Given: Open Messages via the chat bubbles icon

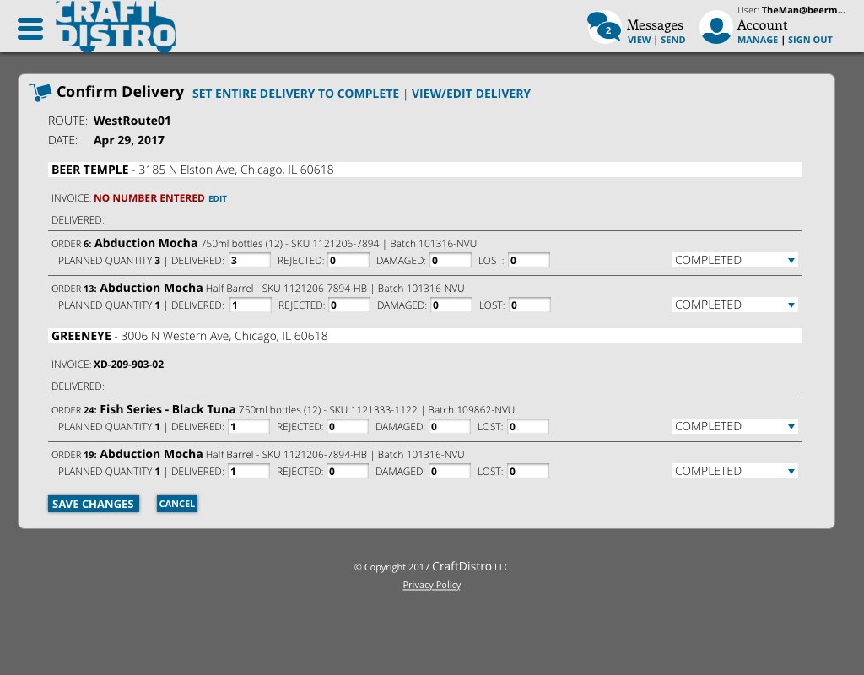Looking at the screenshot, I should click(602, 25).
